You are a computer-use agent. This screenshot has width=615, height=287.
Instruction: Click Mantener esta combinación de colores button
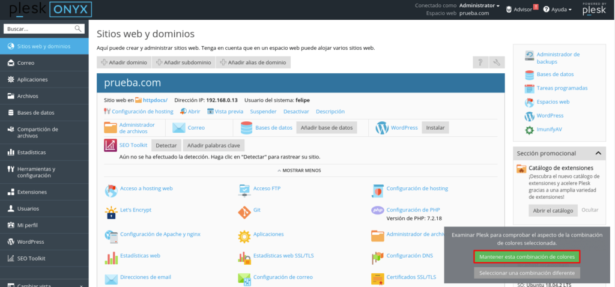pyautogui.click(x=527, y=257)
